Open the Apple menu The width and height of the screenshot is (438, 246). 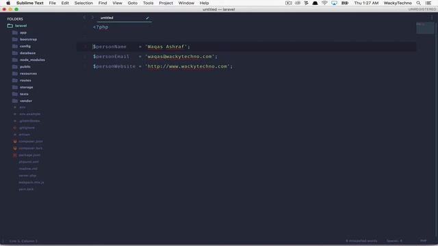pos(8,3)
